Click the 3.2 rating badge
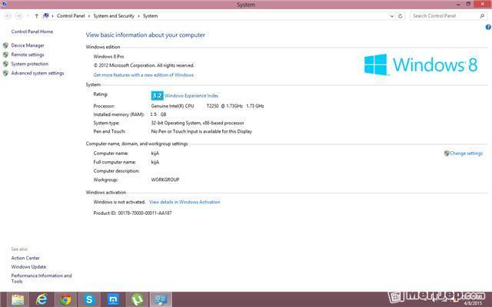This screenshot has width=492, height=307. click(157, 95)
